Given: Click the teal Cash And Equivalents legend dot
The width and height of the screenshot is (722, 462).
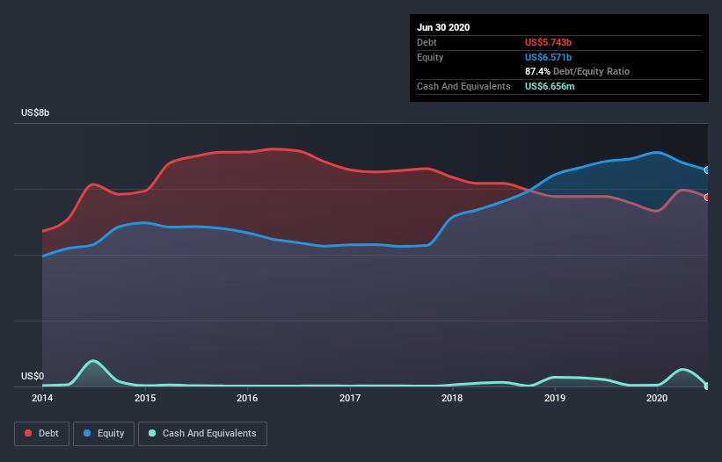Looking at the screenshot, I should coord(152,433).
